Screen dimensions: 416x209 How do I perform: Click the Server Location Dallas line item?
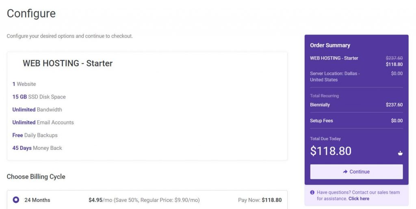click(x=335, y=77)
